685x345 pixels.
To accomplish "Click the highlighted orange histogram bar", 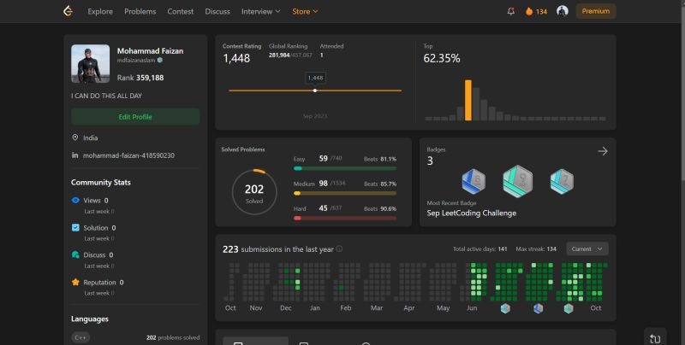I will 468,100.
